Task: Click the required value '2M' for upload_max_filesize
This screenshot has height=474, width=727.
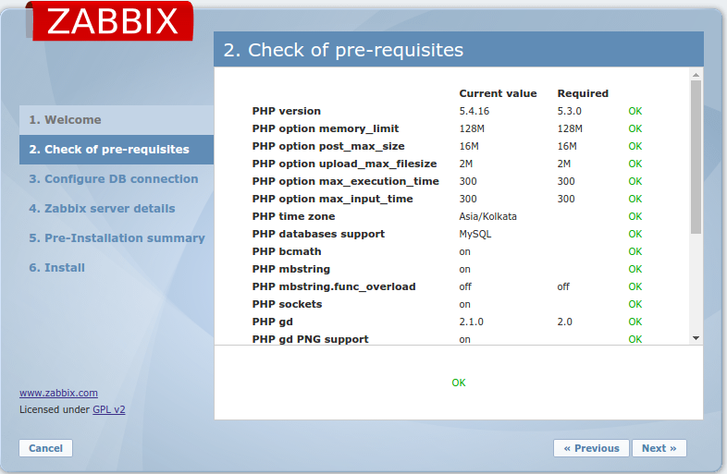Action: 564,164
